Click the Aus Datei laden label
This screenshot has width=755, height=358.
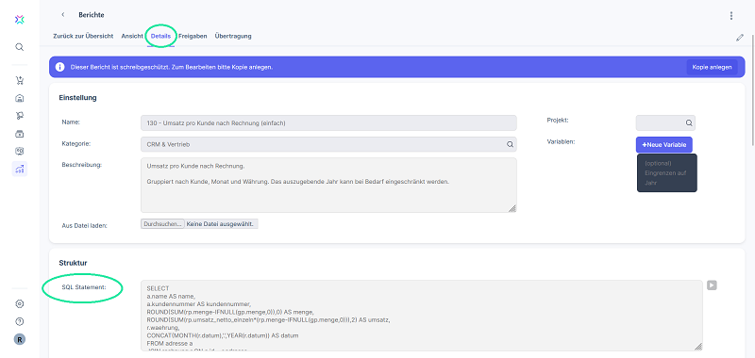pos(84,225)
